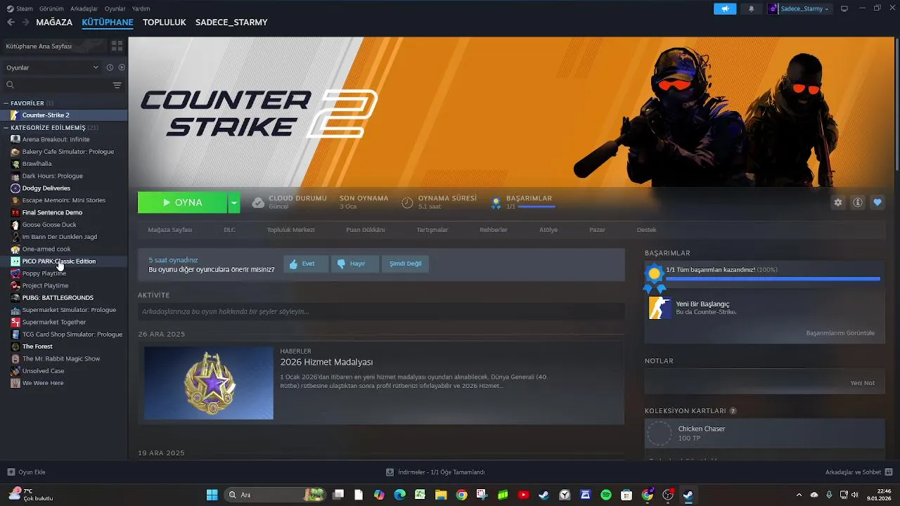Open the 2026 Hizmet Madalyası headline

click(326, 362)
